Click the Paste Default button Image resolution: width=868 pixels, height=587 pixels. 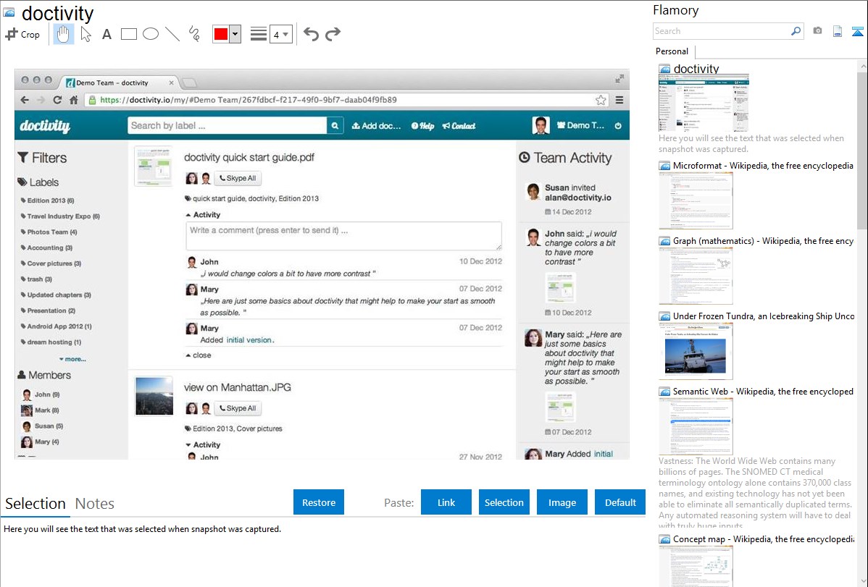(x=620, y=502)
